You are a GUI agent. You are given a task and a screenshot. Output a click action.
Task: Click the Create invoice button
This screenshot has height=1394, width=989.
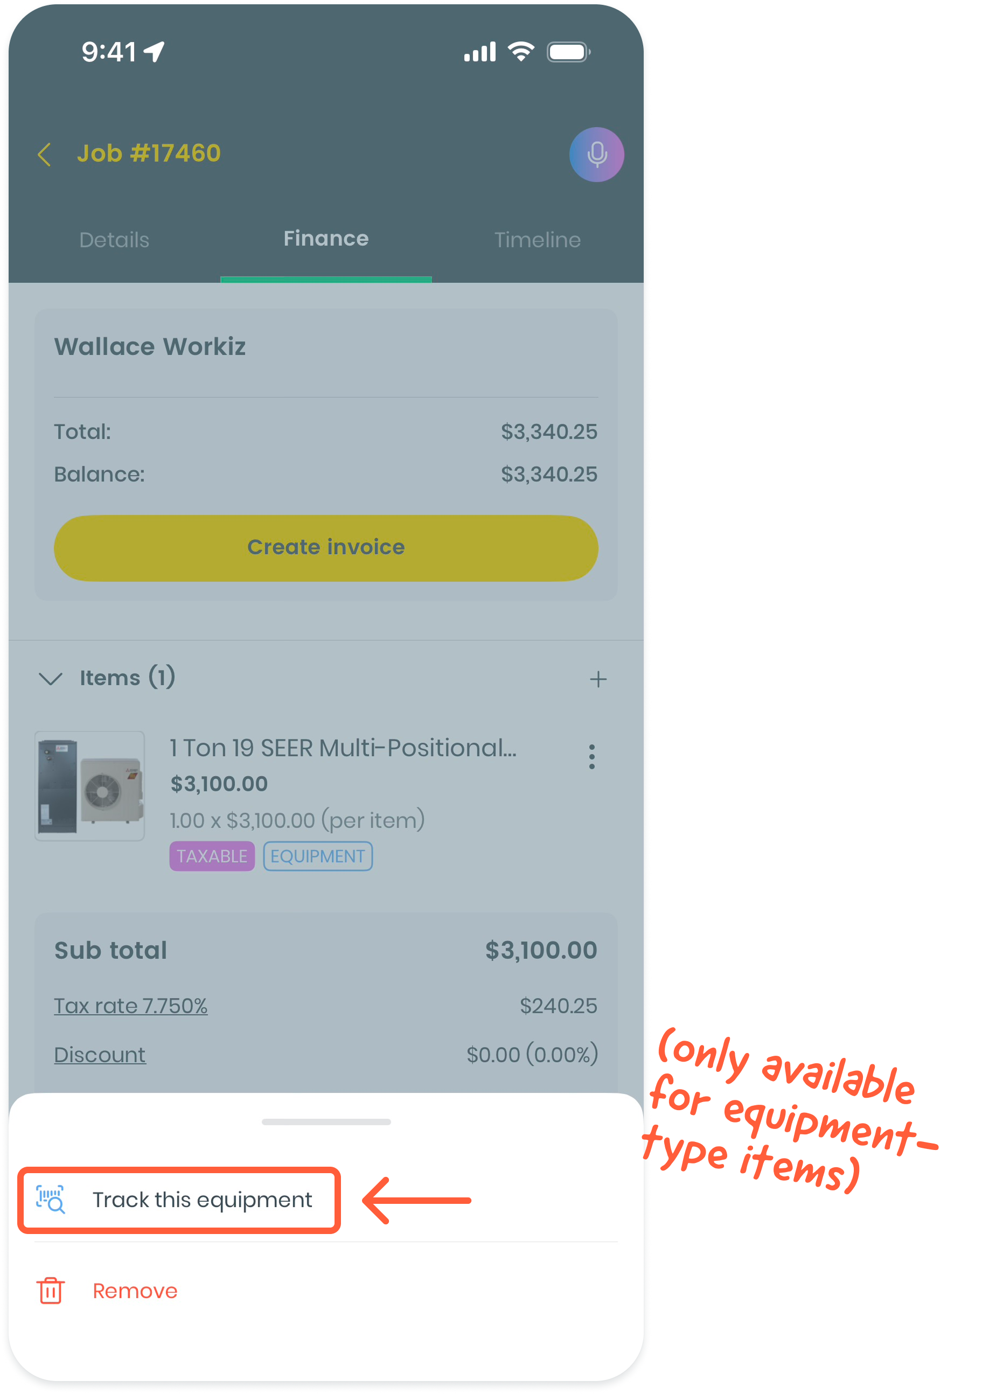pos(326,547)
